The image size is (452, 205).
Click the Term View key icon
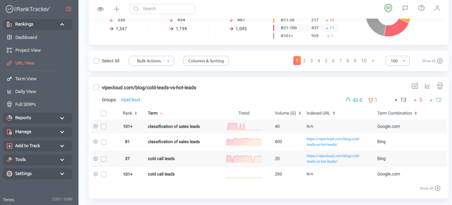pos(9,79)
